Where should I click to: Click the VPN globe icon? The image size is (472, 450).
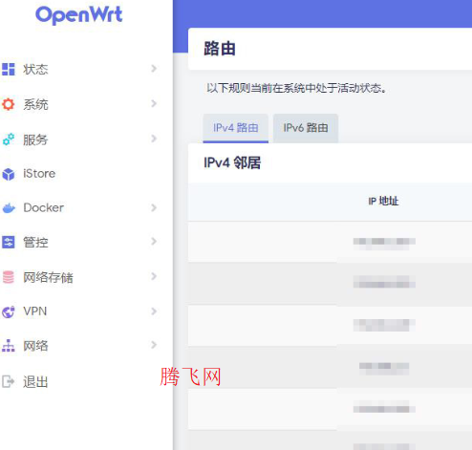(9, 311)
